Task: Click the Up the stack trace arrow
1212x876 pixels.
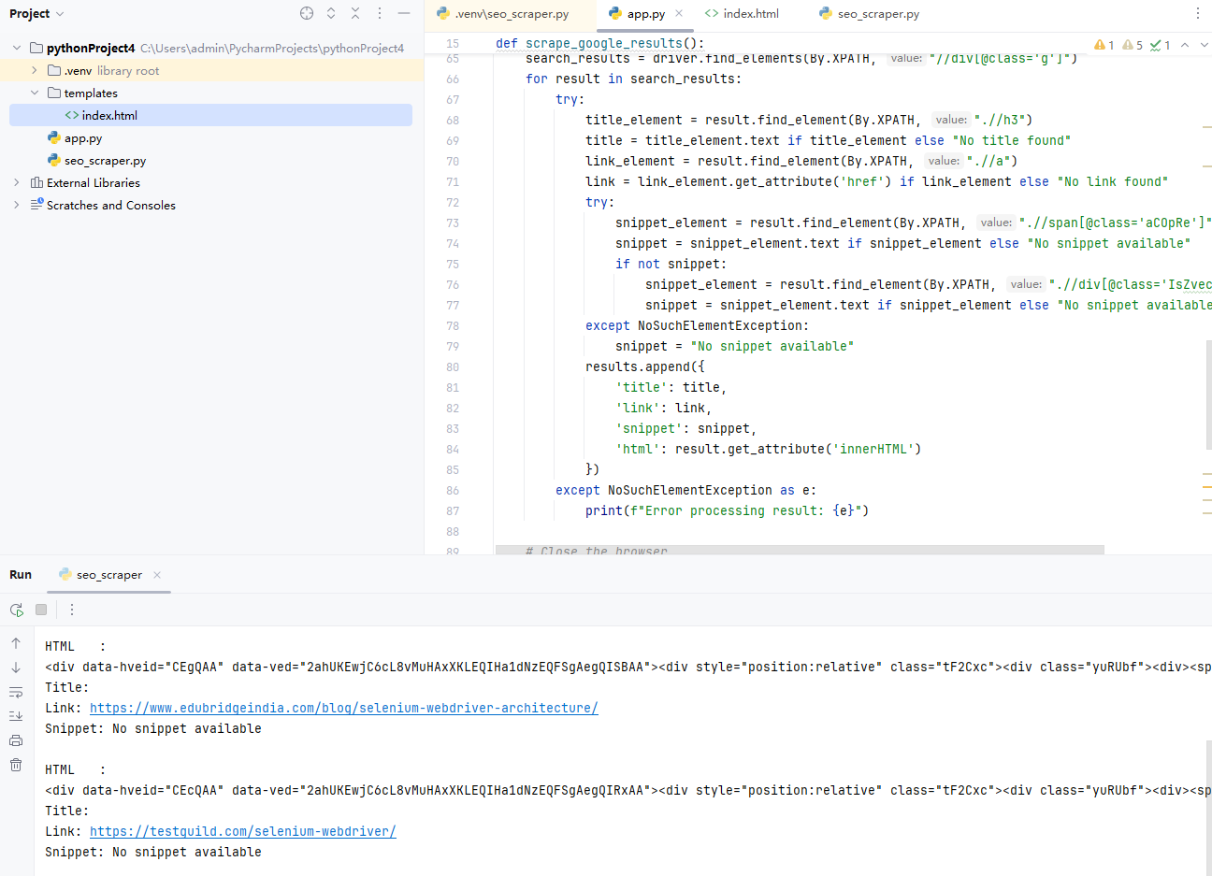Action: pyautogui.click(x=16, y=643)
